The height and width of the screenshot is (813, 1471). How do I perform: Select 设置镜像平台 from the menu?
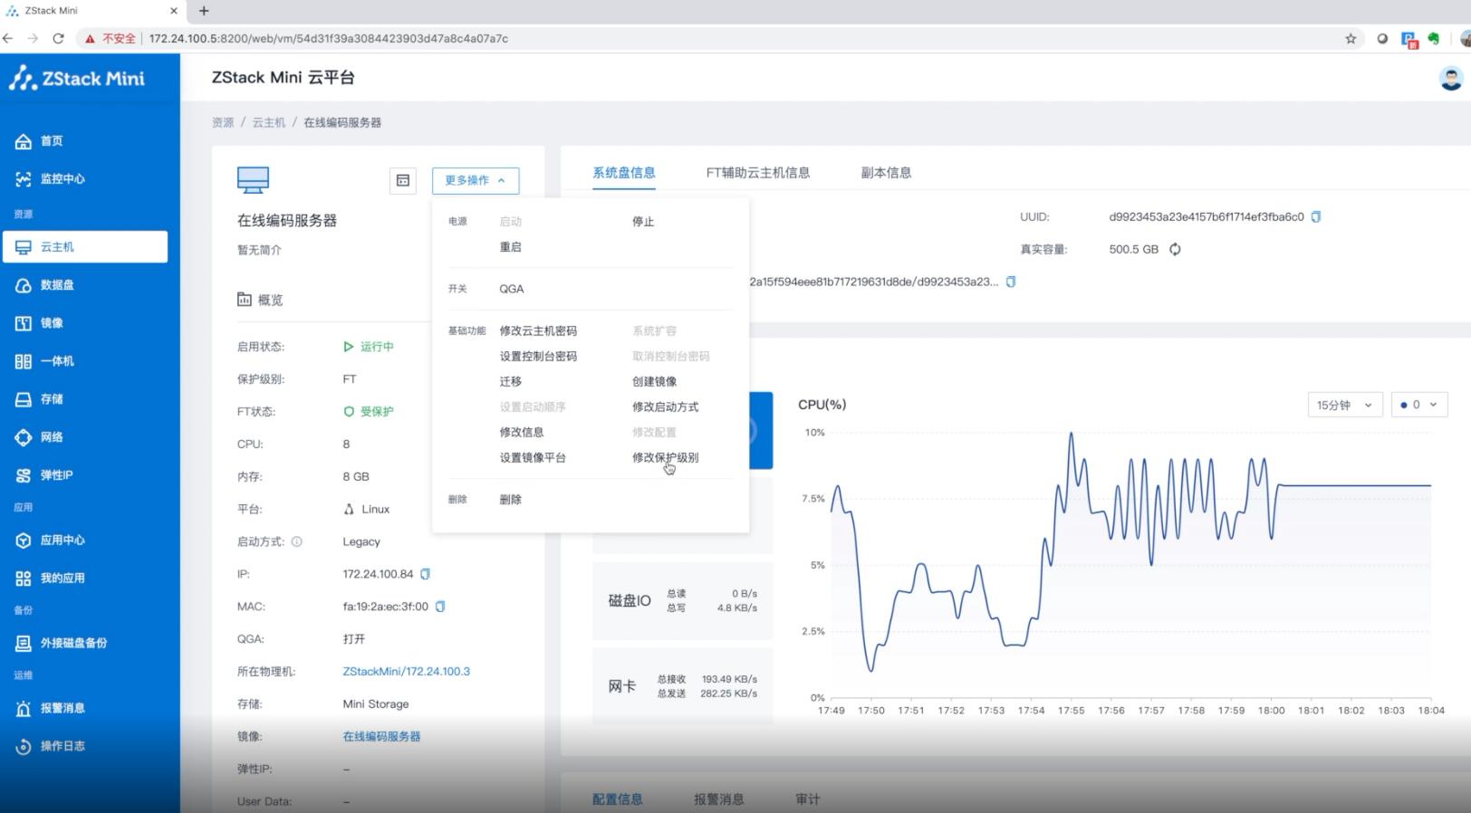[x=533, y=458]
